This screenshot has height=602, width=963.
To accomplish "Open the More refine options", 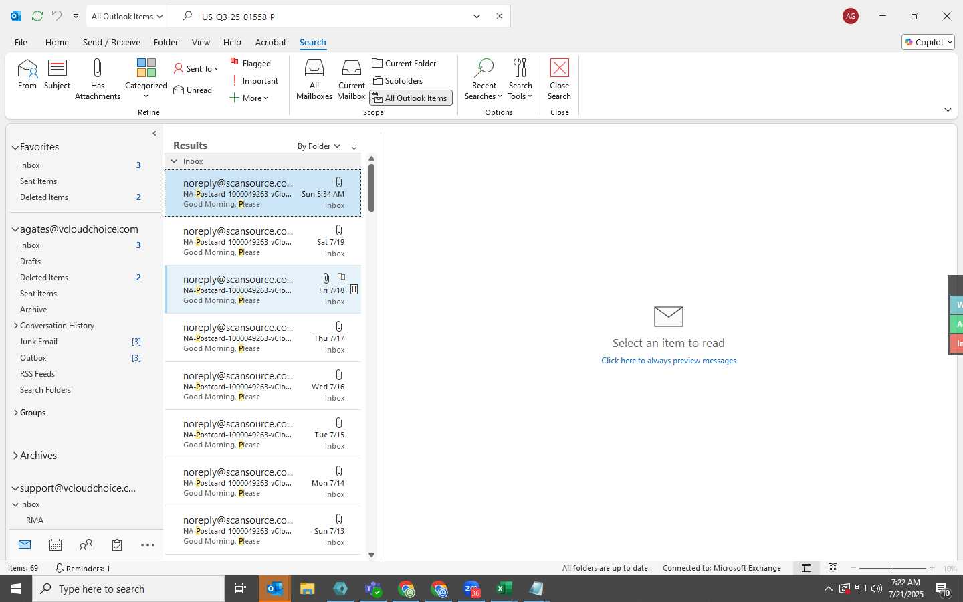I will pos(249,98).
